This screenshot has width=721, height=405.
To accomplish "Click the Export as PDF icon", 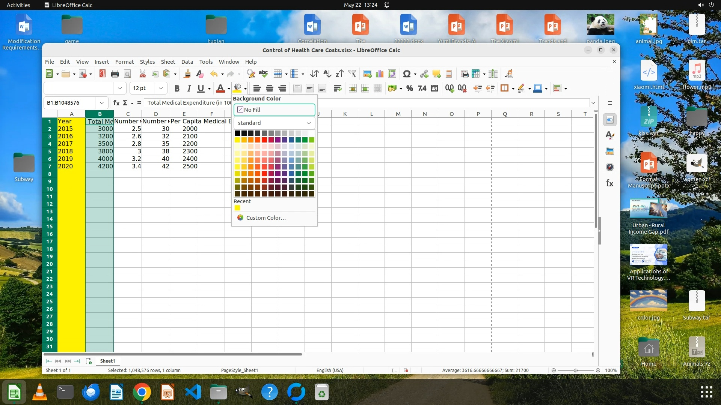I will coord(102,74).
